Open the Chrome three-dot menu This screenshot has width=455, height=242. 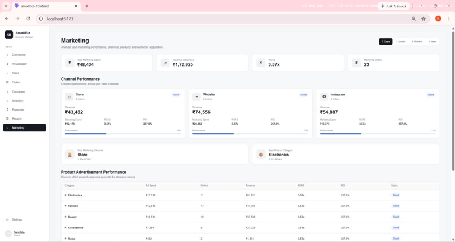pyautogui.click(x=449, y=19)
